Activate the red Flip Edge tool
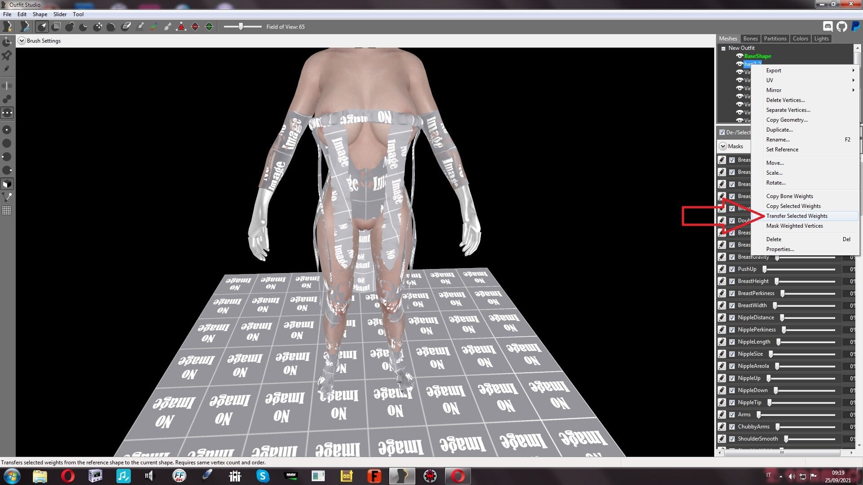This screenshot has height=485, width=863. click(x=195, y=26)
